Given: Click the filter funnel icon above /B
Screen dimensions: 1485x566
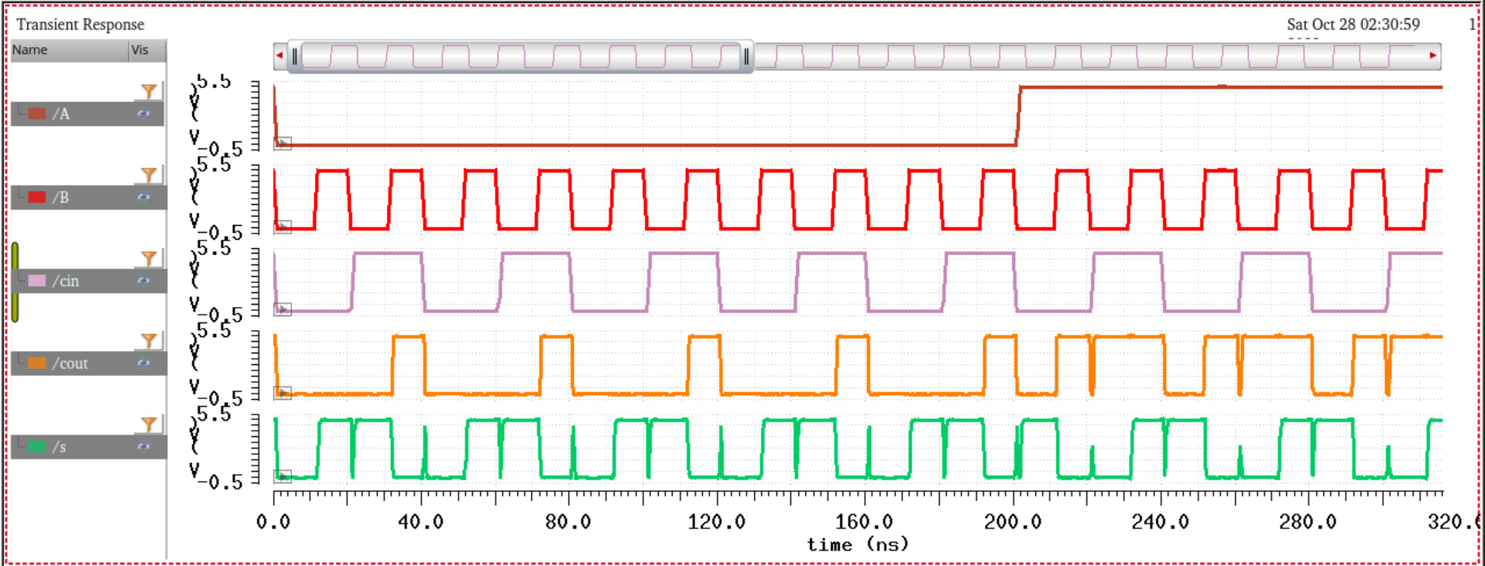Looking at the screenshot, I should [149, 175].
